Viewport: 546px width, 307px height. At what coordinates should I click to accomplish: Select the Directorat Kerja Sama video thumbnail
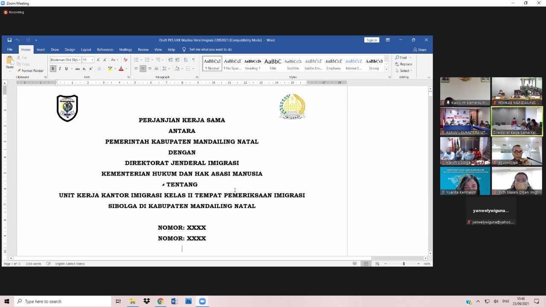[x=517, y=121]
